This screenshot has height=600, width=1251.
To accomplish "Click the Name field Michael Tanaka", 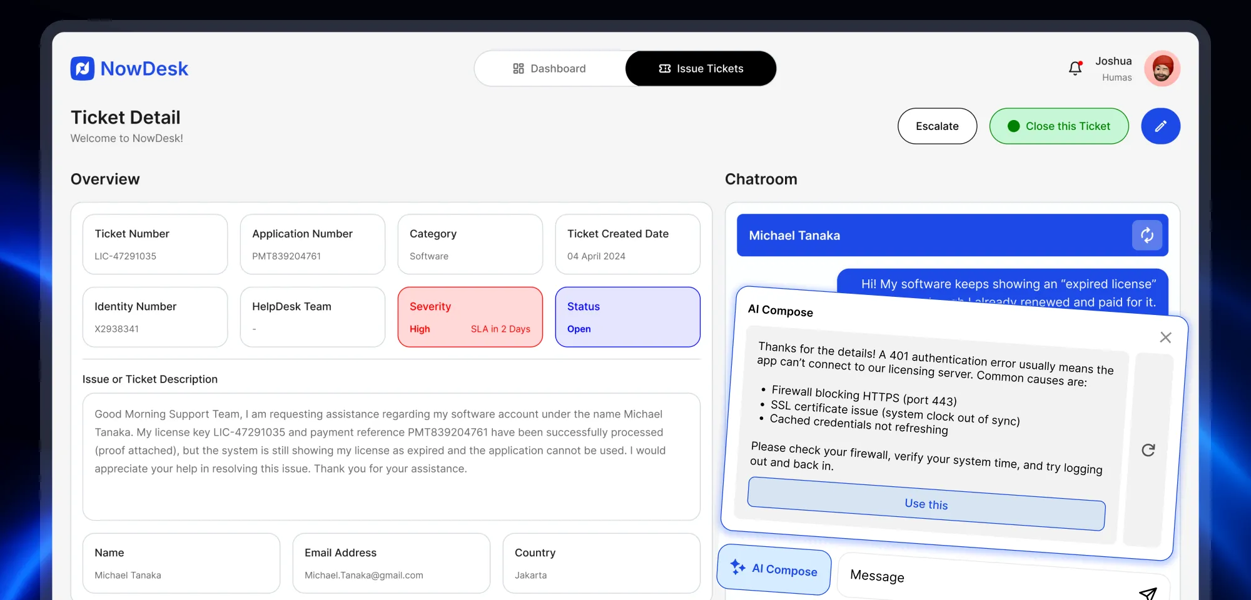I will click(181, 563).
